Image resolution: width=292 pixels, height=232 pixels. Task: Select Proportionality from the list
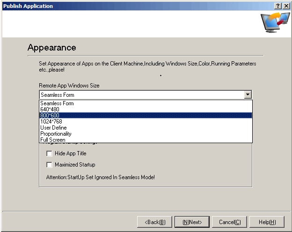coord(56,134)
